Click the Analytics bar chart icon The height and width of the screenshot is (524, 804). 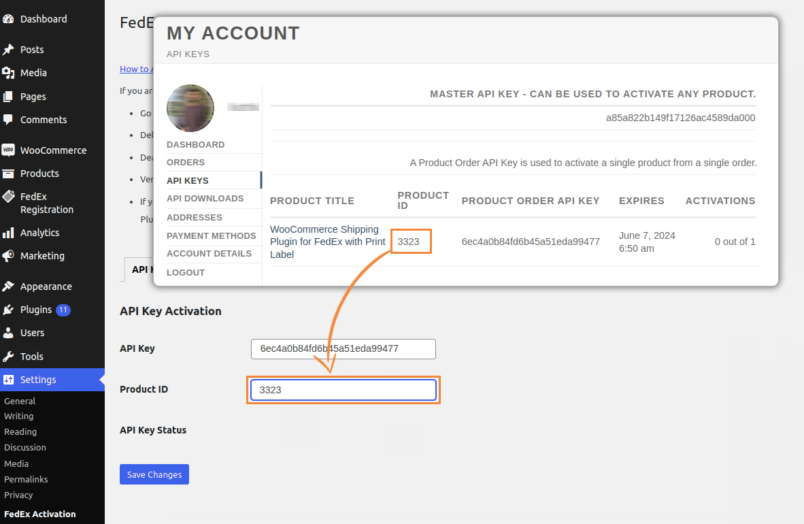8,233
